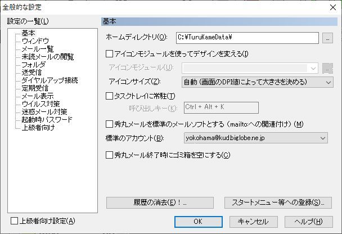
Task: Enable 秀丸メール終了時にゴミ箱を空にする checkbox
Action: tap(110, 155)
